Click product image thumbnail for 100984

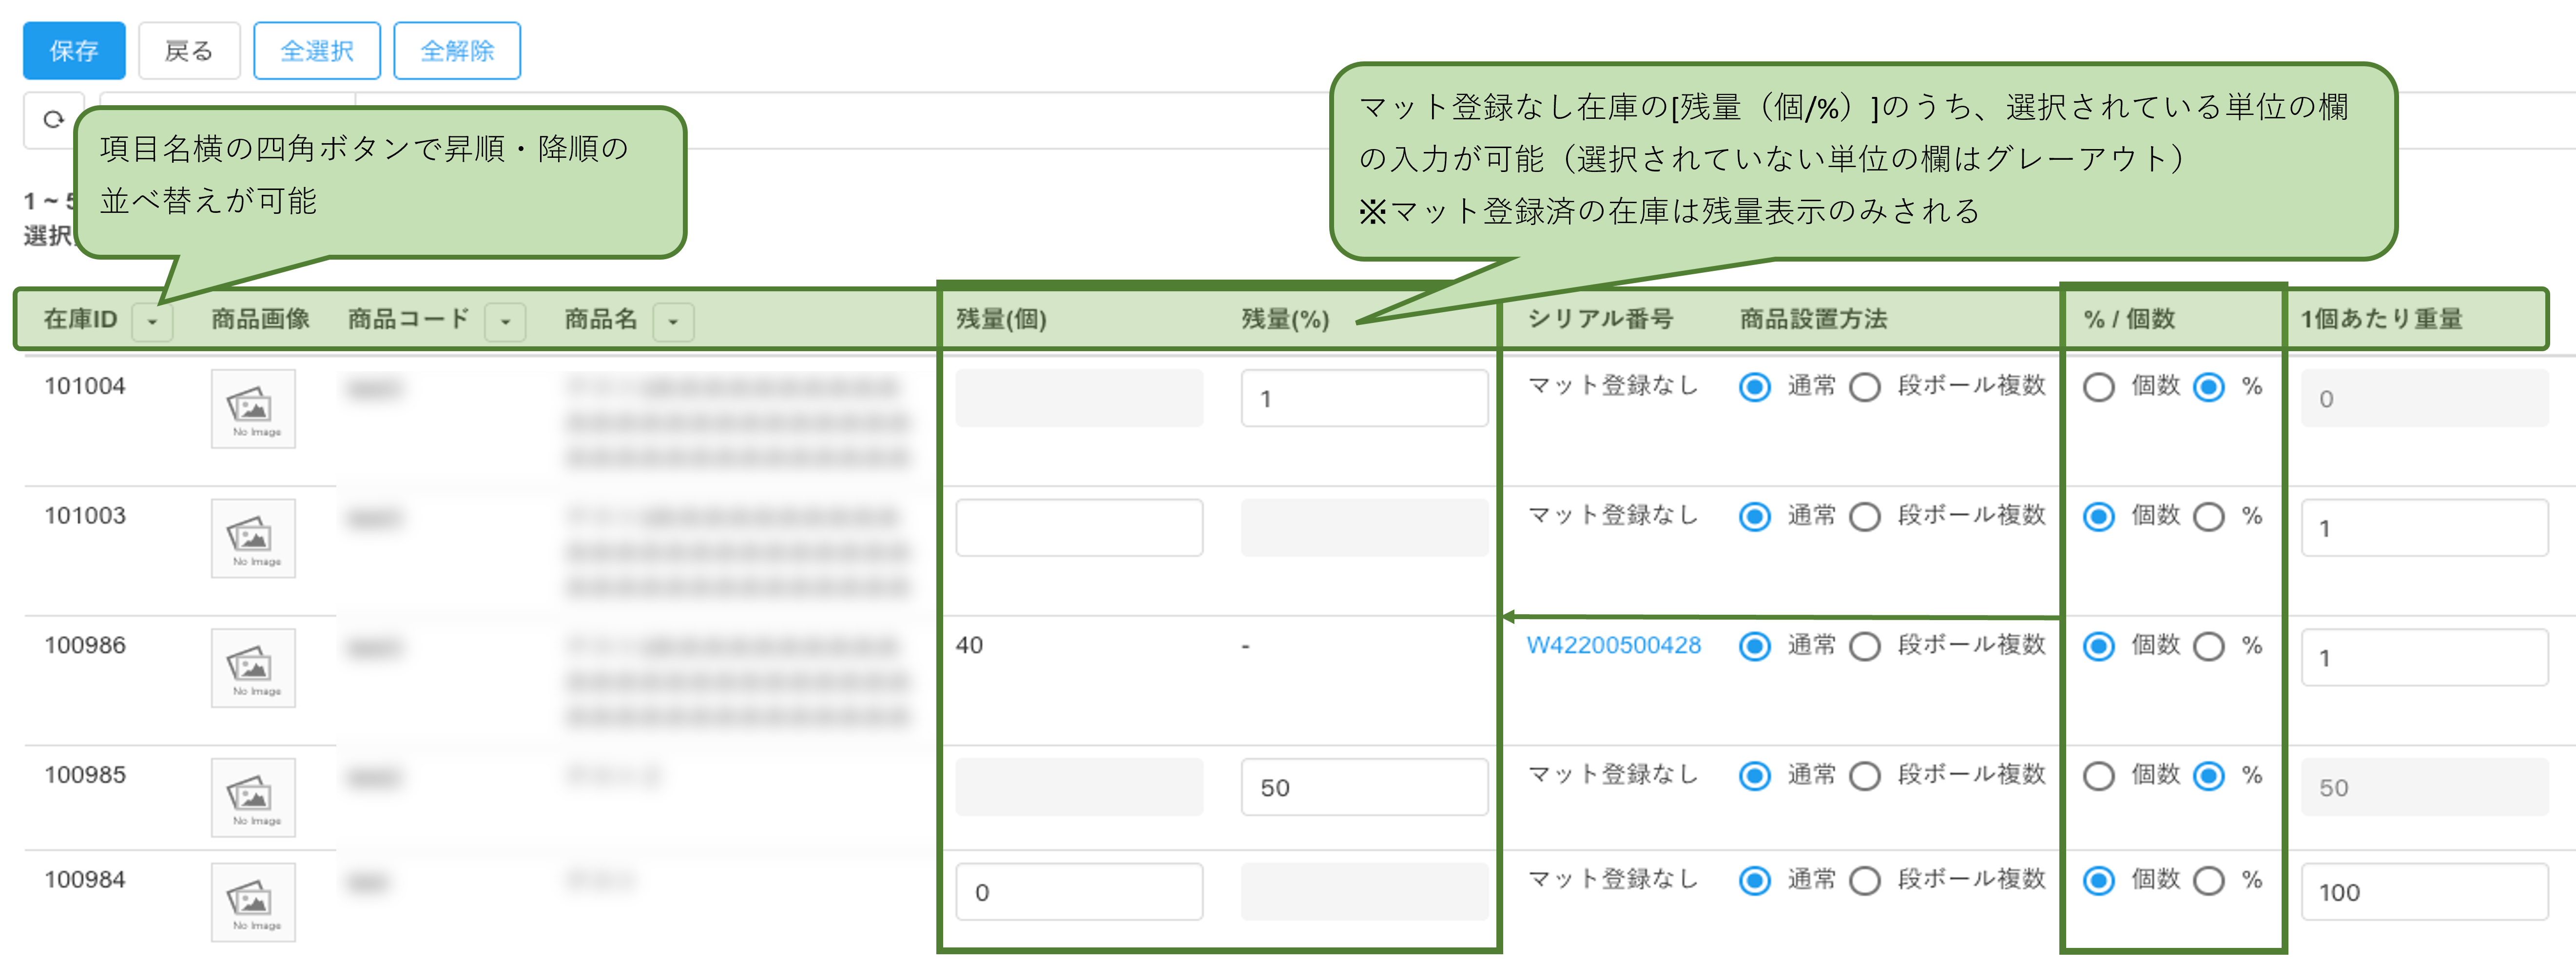[253, 902]
